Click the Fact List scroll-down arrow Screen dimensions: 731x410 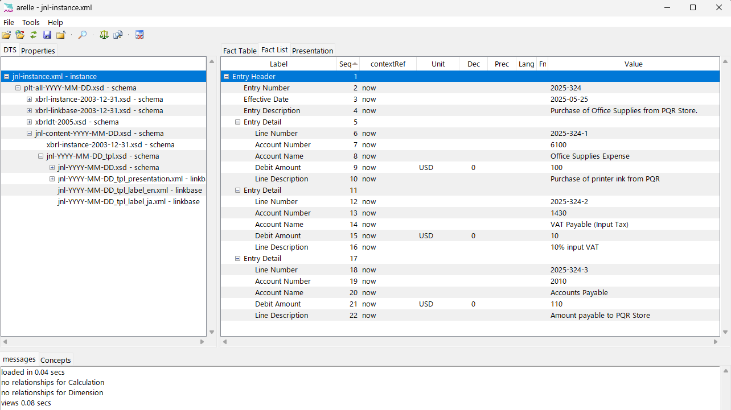(725, 332)
